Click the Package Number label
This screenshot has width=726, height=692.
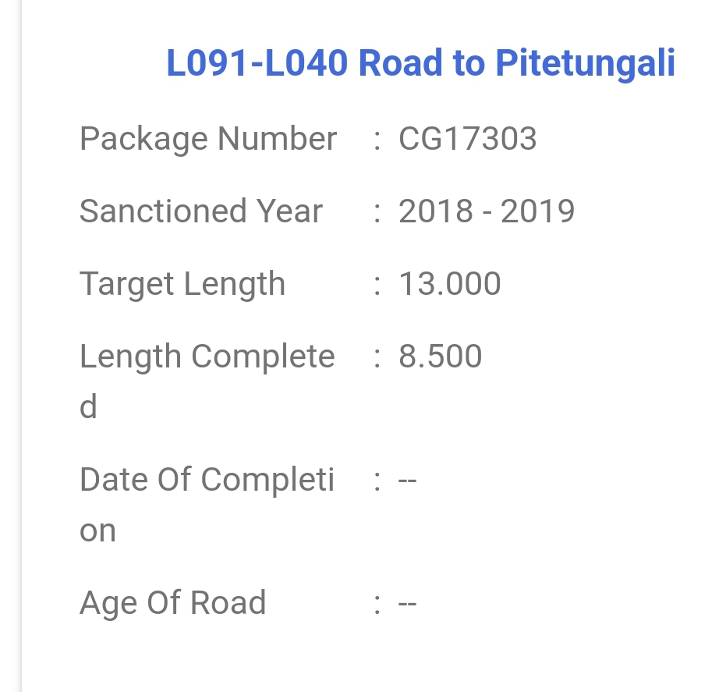[208, 139]
